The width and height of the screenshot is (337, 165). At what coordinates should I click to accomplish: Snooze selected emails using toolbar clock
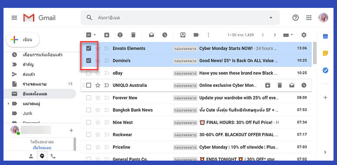[x=165, y=35]
